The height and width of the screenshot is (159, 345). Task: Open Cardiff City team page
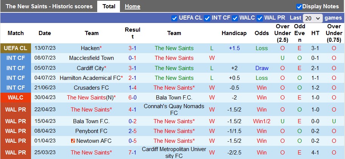click(90, 68)
